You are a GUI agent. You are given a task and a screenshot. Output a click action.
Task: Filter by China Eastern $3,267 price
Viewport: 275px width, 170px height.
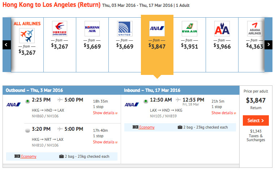tap(60, 46)
